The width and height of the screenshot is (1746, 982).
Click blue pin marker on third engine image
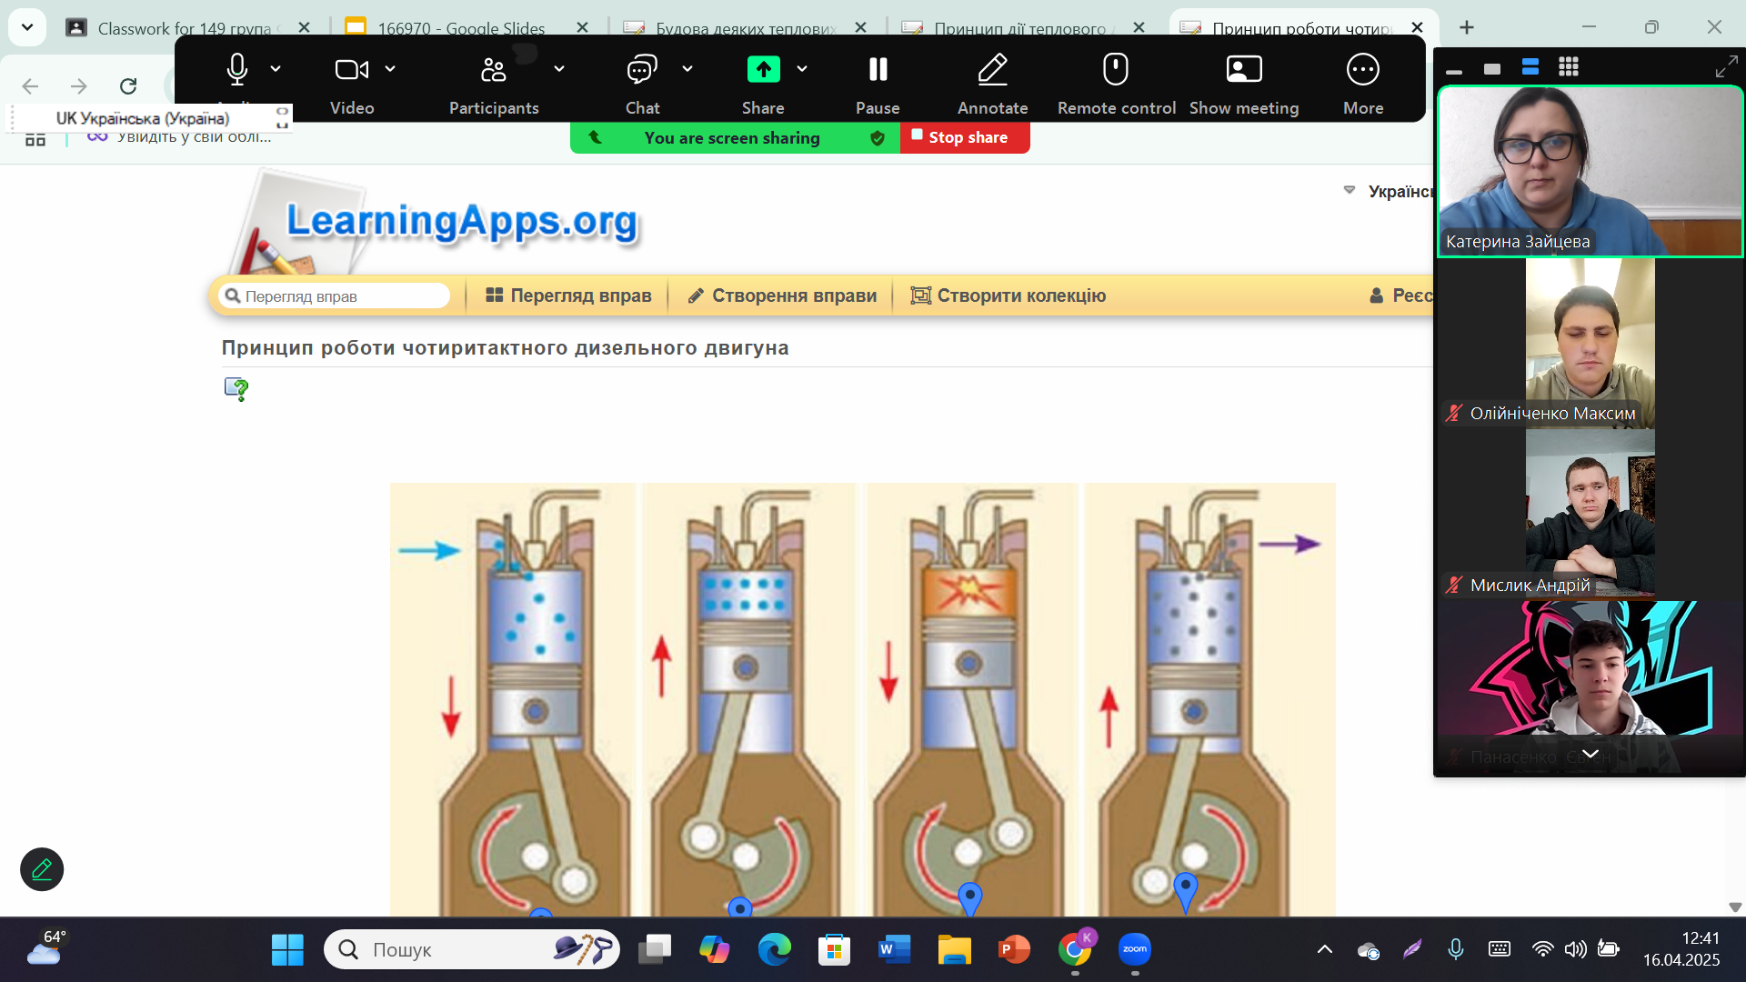tap(970, 898)
